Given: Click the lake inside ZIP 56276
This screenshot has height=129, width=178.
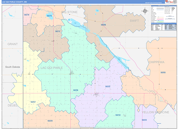Looking at the screenshot, I should pyautogui.click(x=50, y=18).
